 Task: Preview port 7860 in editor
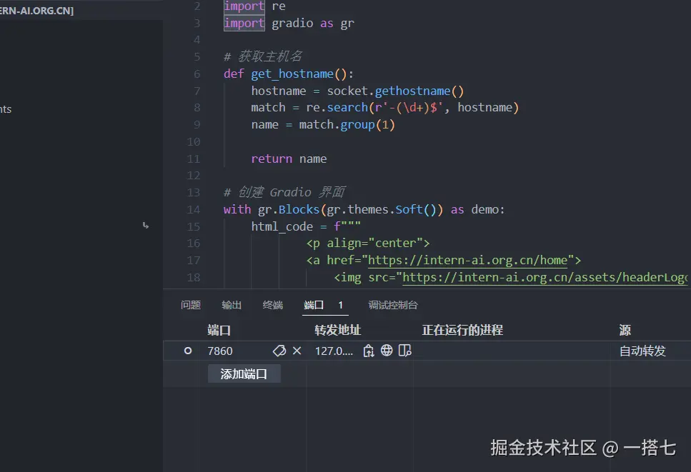404,351
